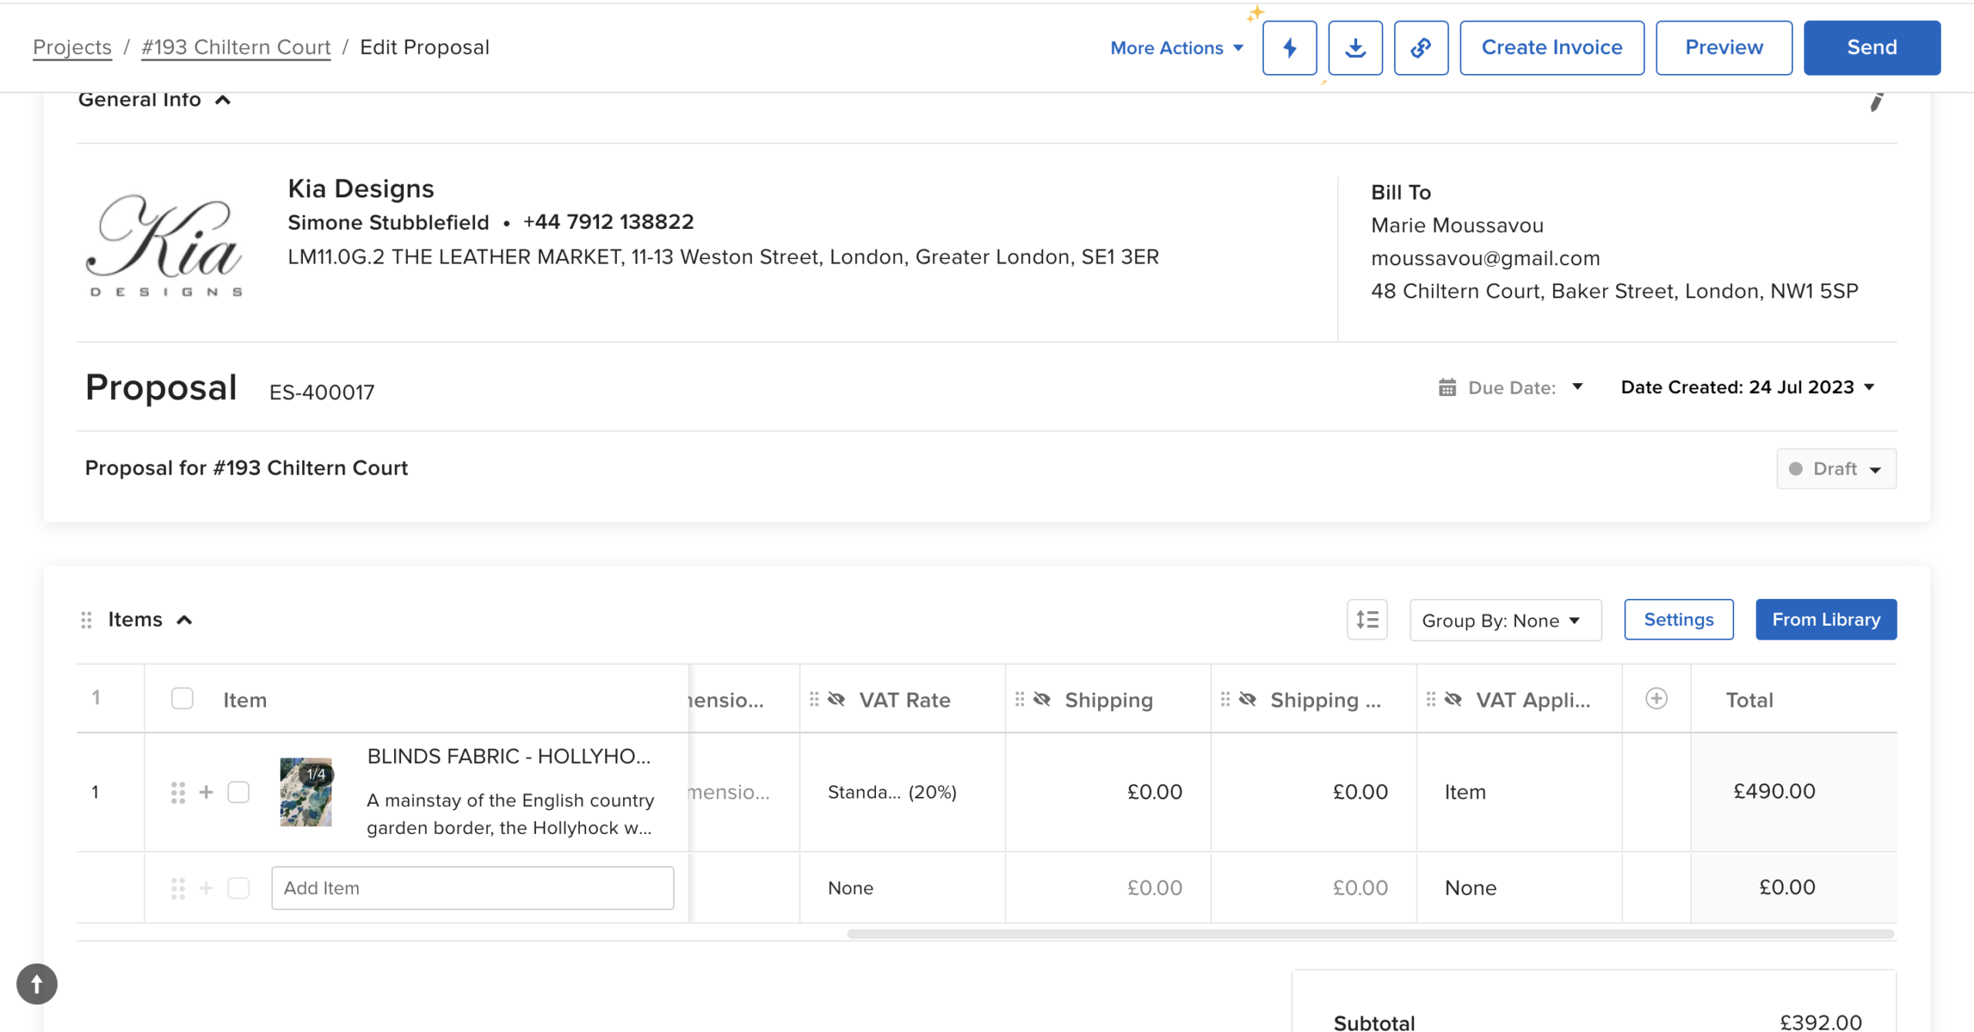Image resolution: width=1974 pixels, height=1032 pixels.
Task: Click the download proposal icon
Action: 1355,48
